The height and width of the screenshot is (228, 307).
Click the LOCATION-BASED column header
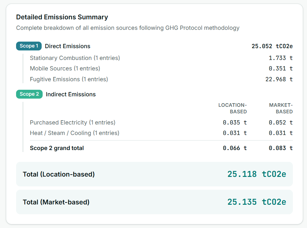[232, 108]
